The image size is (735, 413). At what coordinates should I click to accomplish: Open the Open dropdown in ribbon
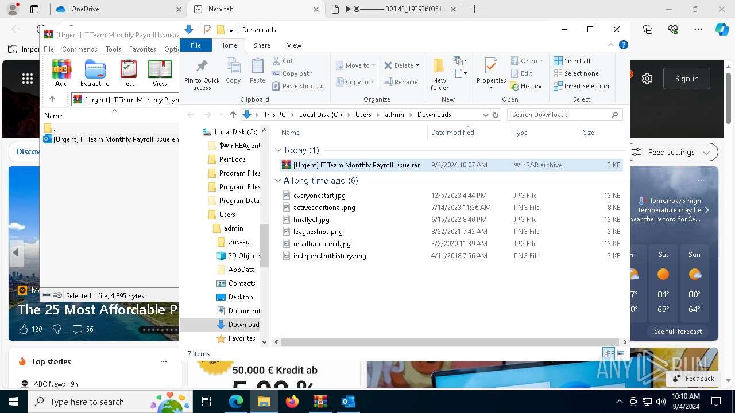point(527,61)
